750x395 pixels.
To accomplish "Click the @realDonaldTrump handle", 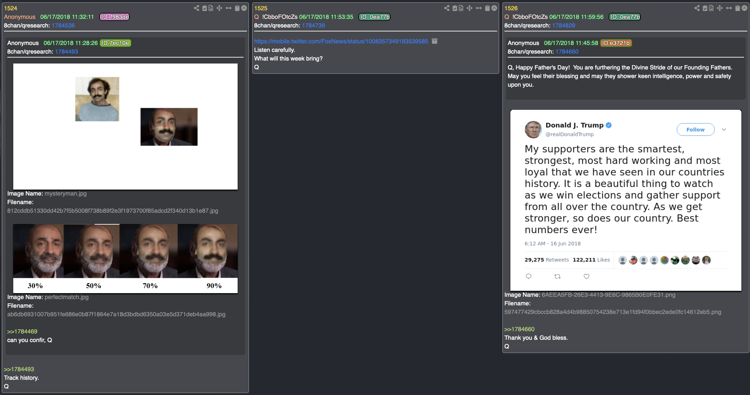I will 570,134.
